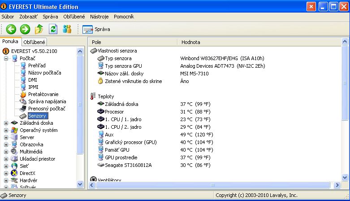Click the Procesor chip icon

coord(101,111)
